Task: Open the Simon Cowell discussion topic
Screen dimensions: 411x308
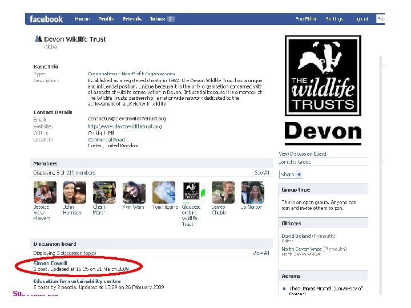Action: click(x=50, y=263)
